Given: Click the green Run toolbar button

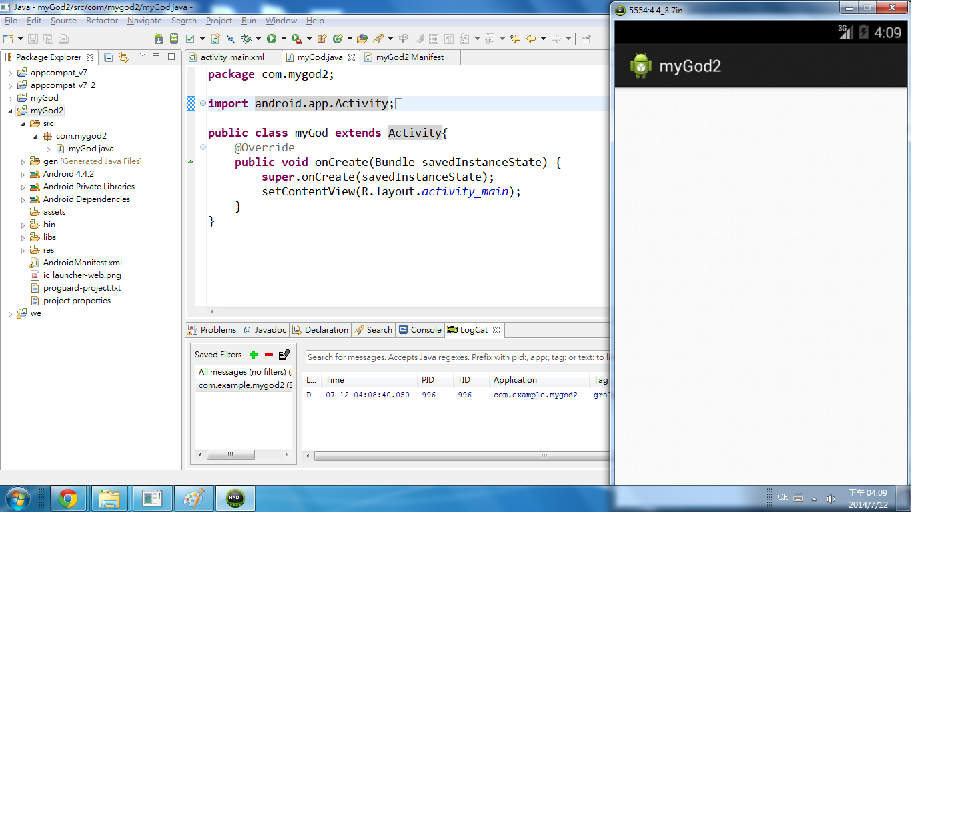Looking at the screenshot, I should 272,39.
